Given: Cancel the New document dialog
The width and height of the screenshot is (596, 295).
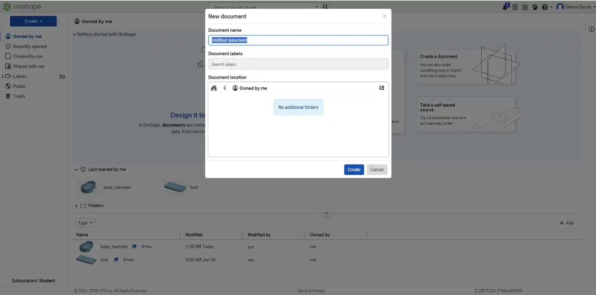Looking at the screenshot, I should [377, 170].
